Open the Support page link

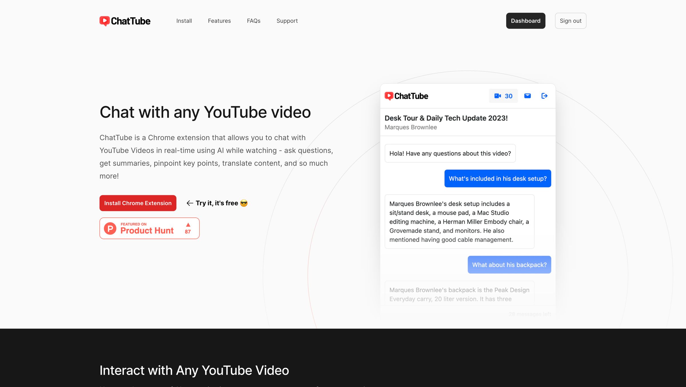(287, 21)
